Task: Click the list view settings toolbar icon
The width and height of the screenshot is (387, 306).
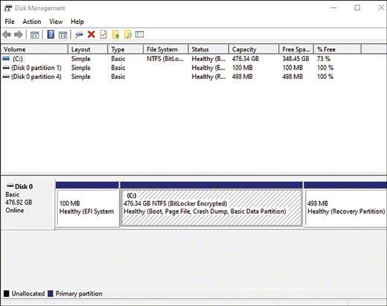Action: point(139,34)
